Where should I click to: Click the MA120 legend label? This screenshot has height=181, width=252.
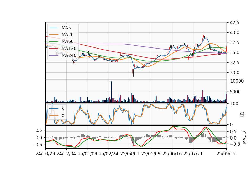tap(69, 48)
